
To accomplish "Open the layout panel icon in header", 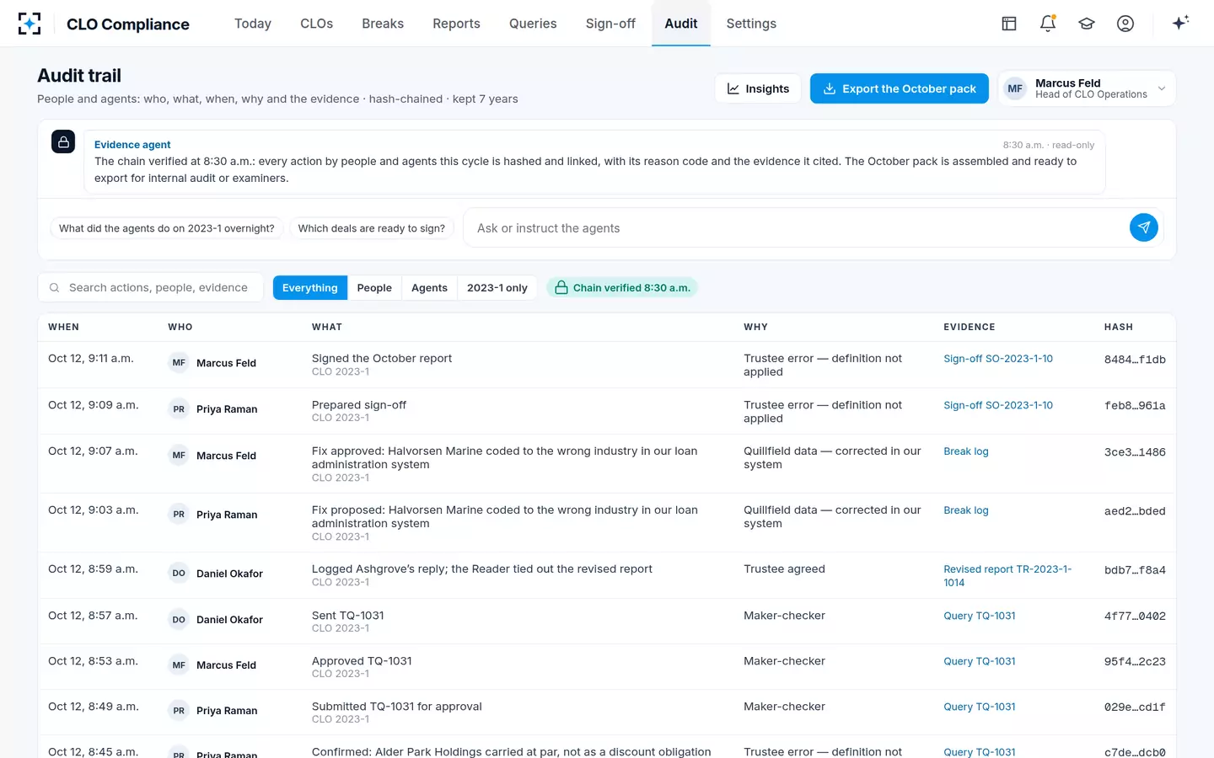I will pyautogui.click(x=1009, y=24).
